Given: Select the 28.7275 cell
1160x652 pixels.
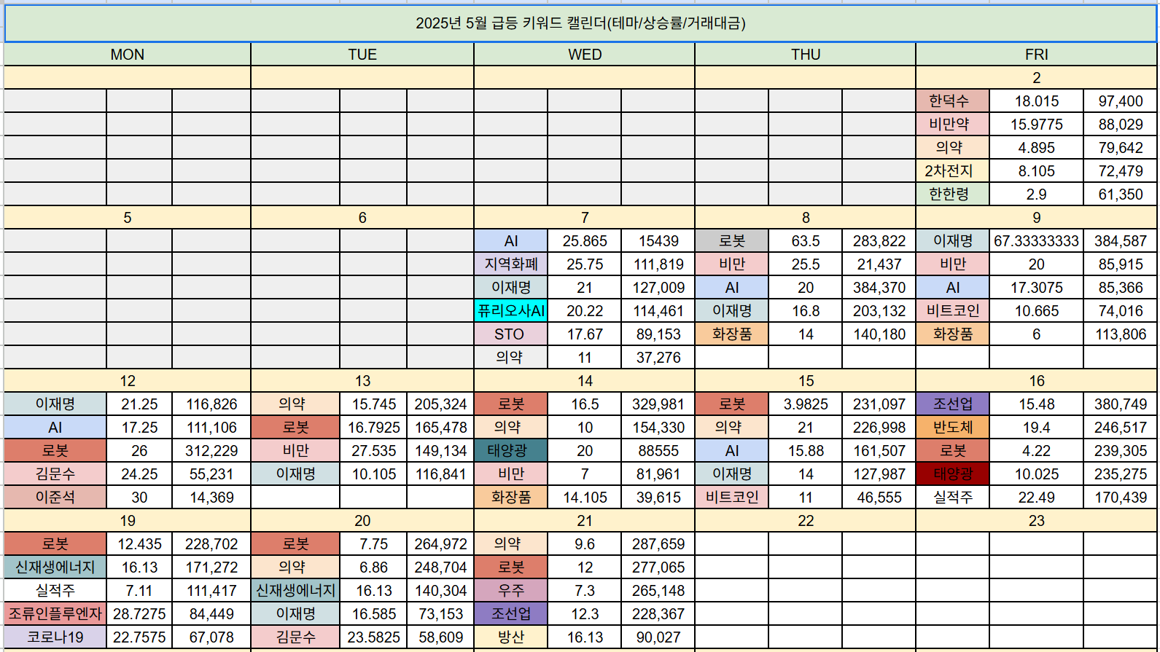Looking at the screenshot, I should (139, 614).
